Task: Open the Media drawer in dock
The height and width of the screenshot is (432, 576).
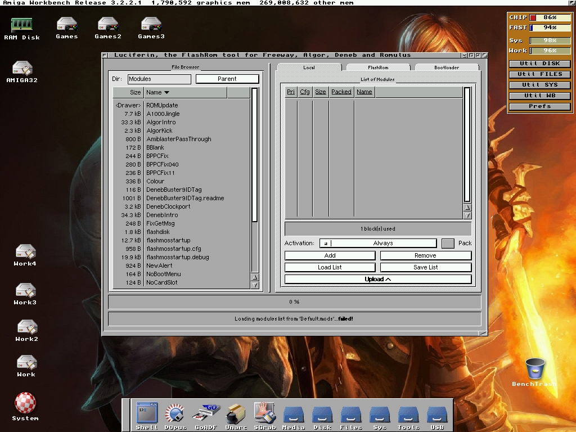Action: click(x=294, y=417)
